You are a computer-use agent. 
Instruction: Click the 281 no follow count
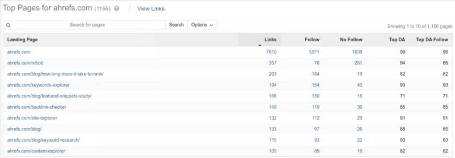pos(358,63)
